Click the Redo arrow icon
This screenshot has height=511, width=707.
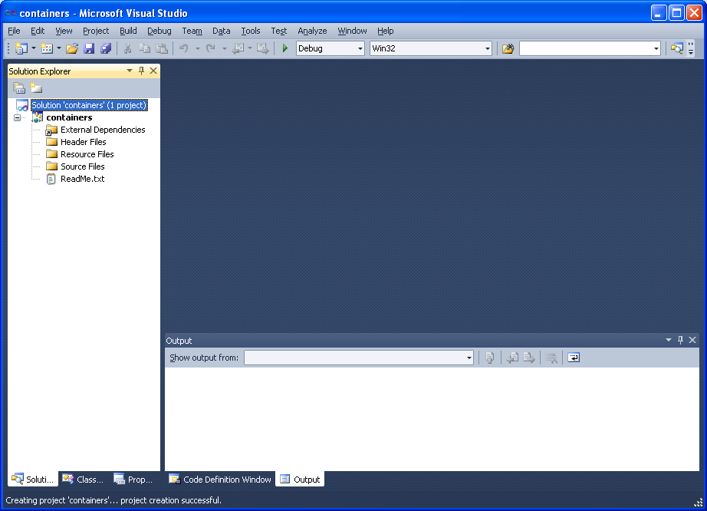tap(211, 48)
